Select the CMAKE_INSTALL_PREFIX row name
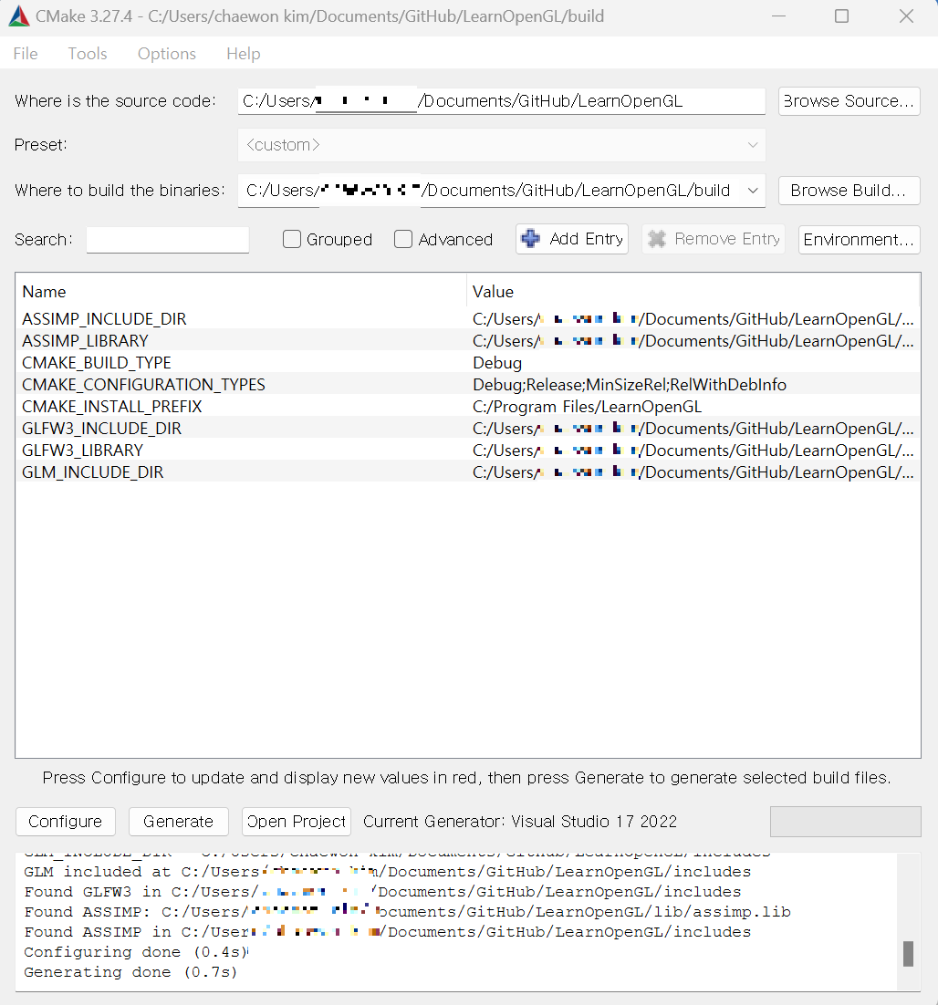 [x=112, y=407]
